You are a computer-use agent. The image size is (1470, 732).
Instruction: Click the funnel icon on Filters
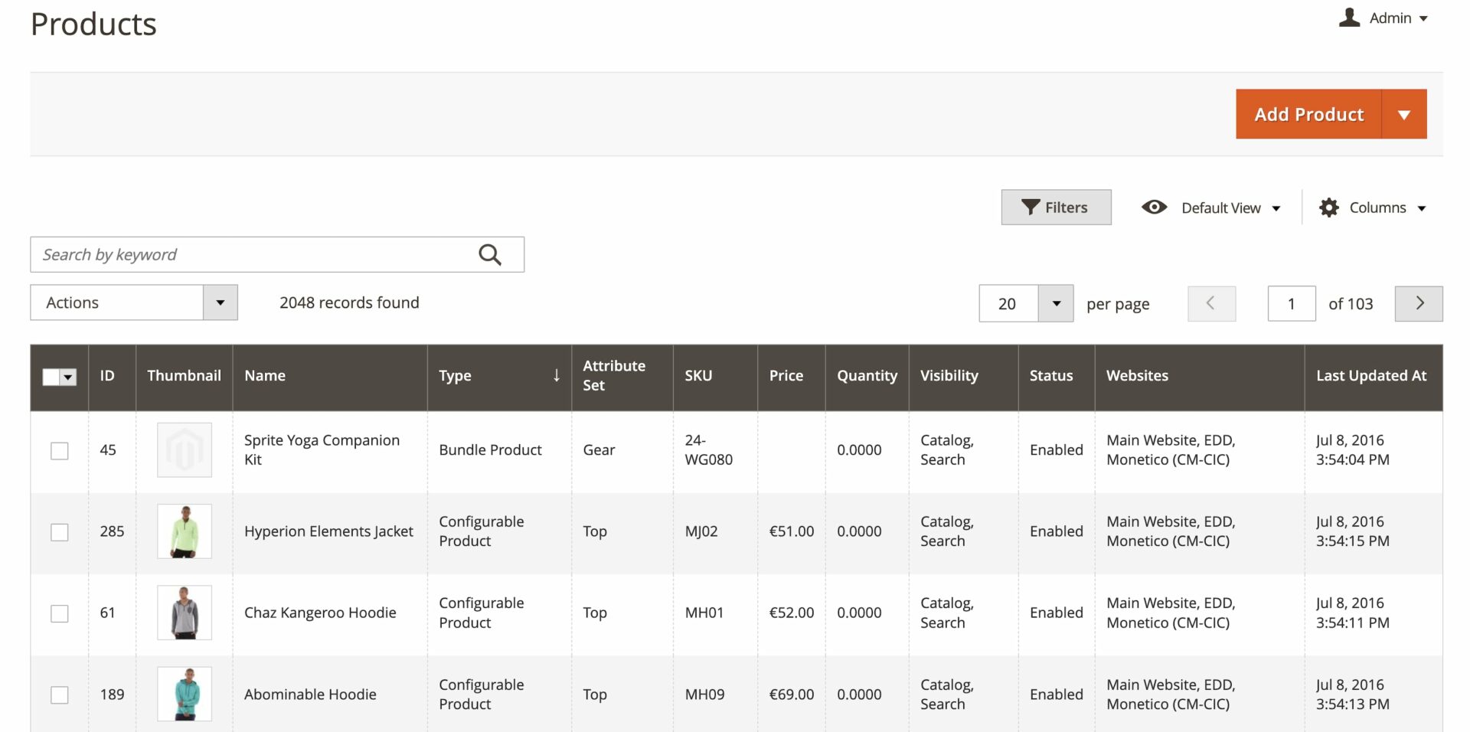pos(1031,208)
